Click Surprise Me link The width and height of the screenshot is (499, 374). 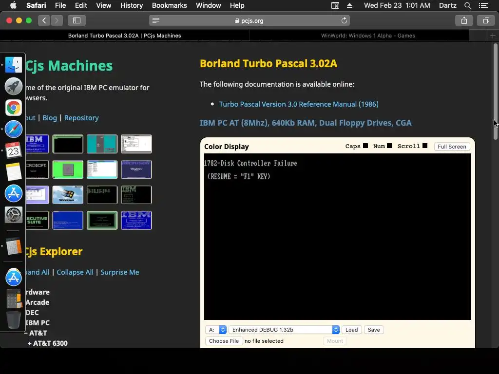point(120,272)
